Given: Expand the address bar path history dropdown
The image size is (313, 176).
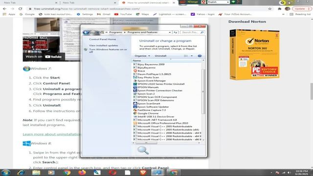Looking at the screenshot, I should 170,32.
